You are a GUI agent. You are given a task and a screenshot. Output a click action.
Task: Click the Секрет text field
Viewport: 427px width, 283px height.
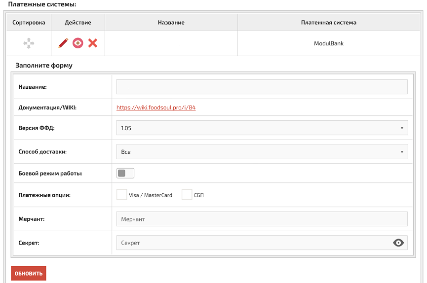(252, 243)
